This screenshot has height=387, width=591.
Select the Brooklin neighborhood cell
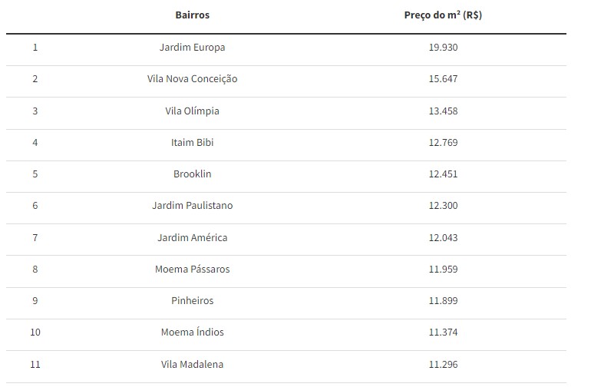[192, 174]
